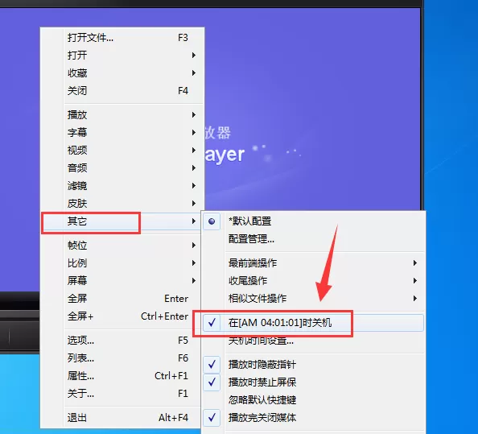This screenshot has width=478, height=434.
Task: Open the 打开文件... menu entry
Action: pos(122,38)
